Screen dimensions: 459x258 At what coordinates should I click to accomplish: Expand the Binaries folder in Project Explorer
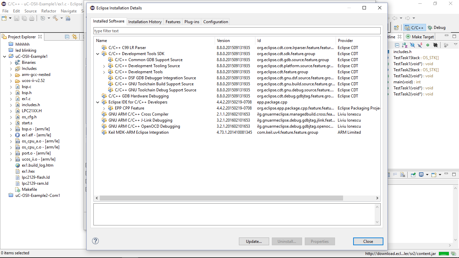click(x=11, y=62)
